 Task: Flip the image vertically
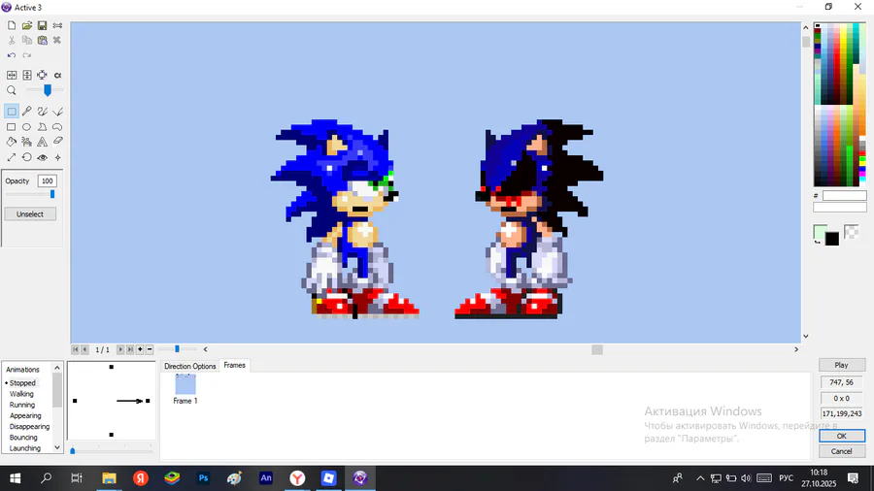pyautogui.click(x=27, y=75)
